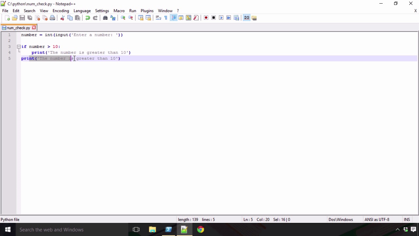419x236 pixels.
Task: Click the DS plugin toolbar icon
Action: click(246, 18)
